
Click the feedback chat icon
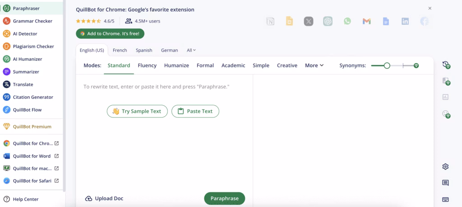click(x=445, y=183)
